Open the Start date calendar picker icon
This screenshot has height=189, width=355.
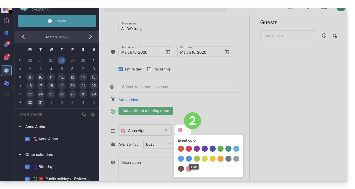click(168, 52)
